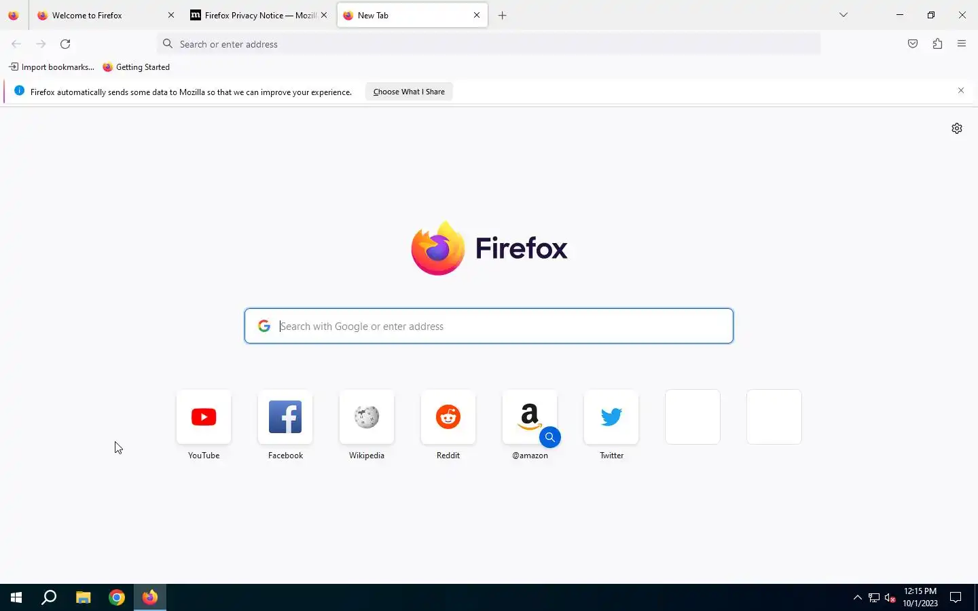Open the clock showing 12:15 PM
Screen dimensions: 978x611
[x=920, y=597]
